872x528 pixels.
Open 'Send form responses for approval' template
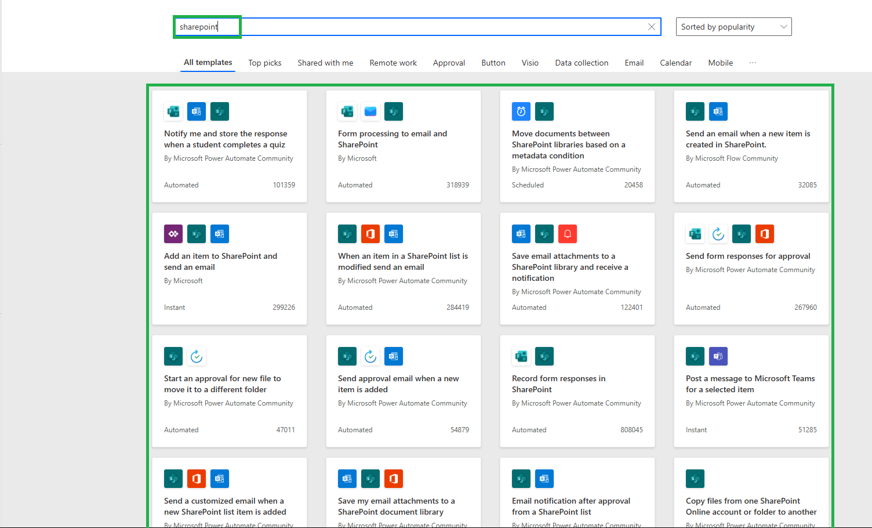(751, 269)
